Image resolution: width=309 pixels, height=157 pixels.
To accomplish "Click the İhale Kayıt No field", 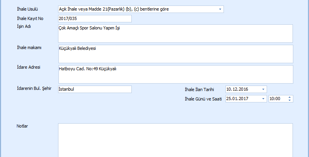I will pos(95,18).
